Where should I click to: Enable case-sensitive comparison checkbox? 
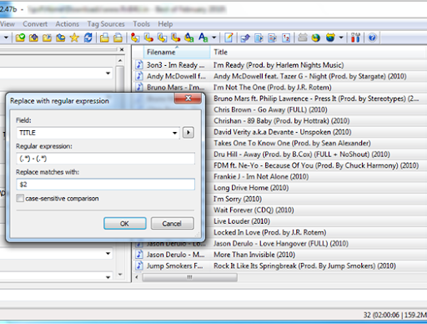point(20,199)
